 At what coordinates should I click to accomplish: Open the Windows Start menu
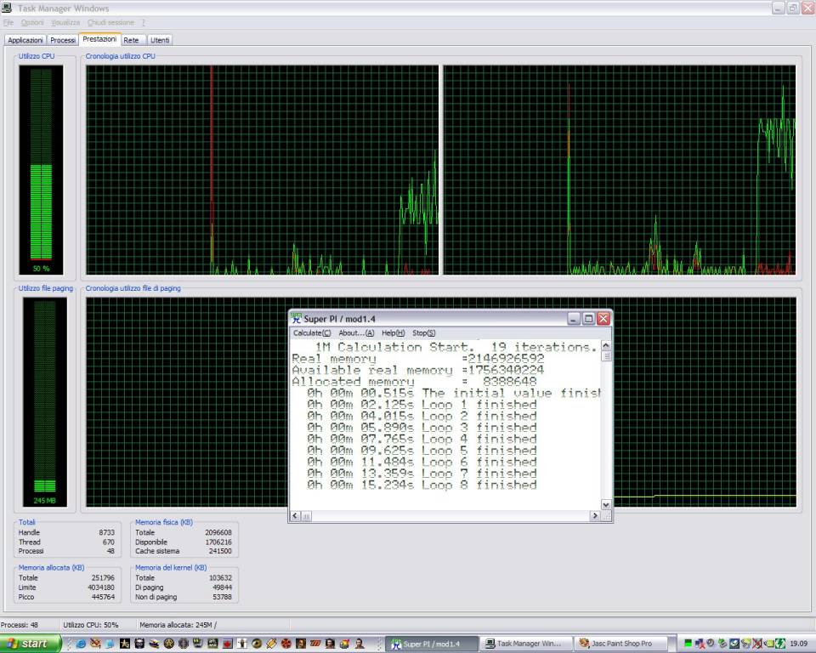point(31,644)
